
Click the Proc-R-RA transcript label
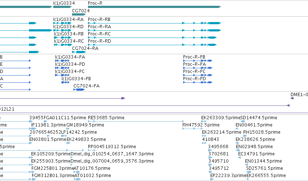tap(100, 27)
